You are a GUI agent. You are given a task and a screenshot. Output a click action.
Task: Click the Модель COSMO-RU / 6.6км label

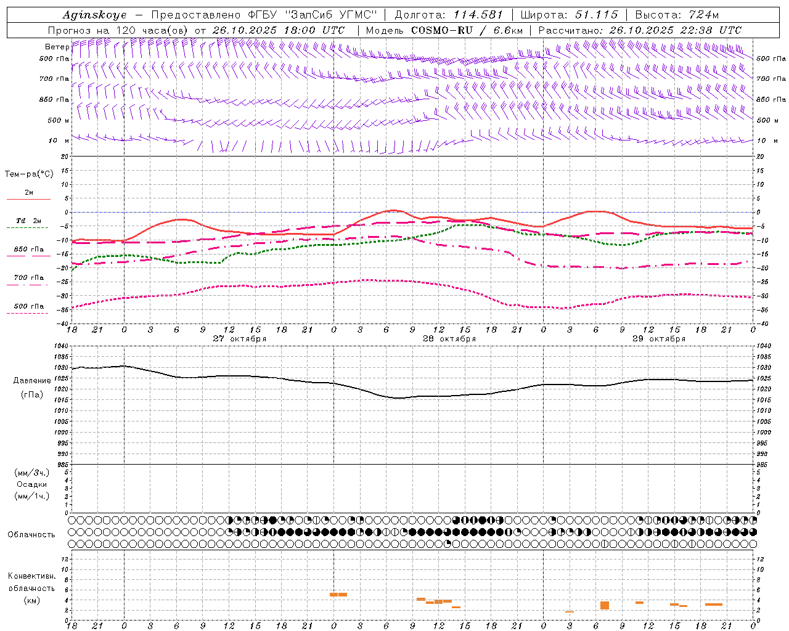tap(444, 30)
